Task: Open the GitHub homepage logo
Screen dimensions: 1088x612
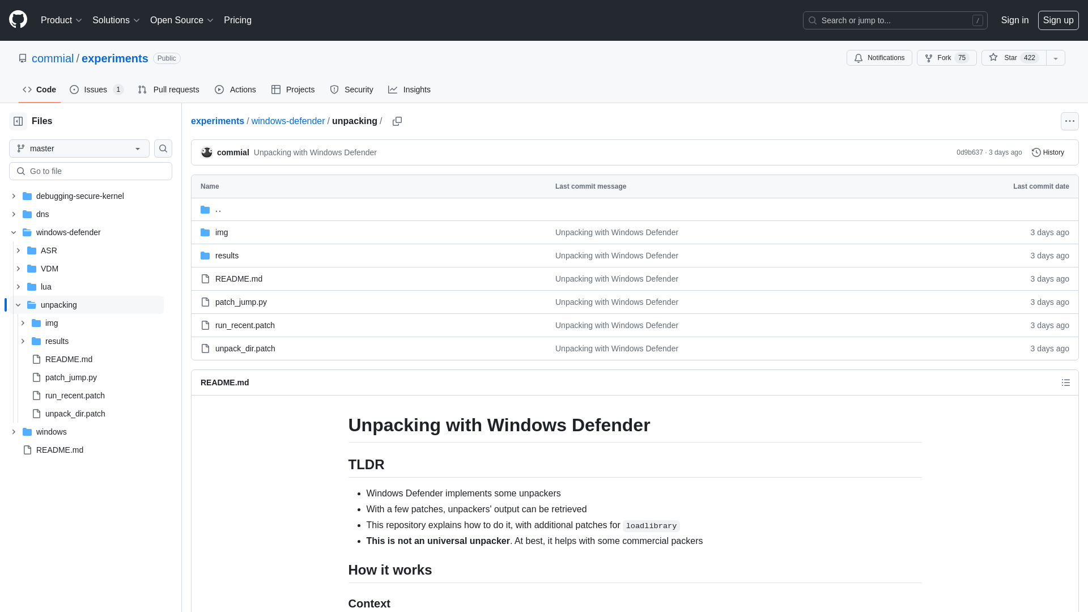Action: [18, 20]
